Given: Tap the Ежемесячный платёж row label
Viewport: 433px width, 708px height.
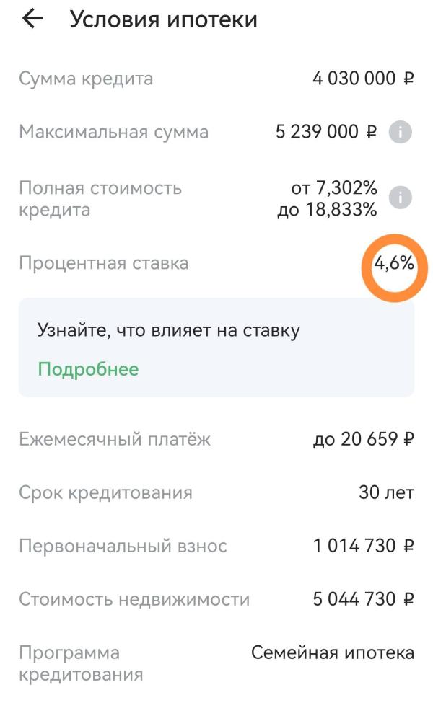Looking at the screenshot, I should pyautogui.click(x=115, y=439).
